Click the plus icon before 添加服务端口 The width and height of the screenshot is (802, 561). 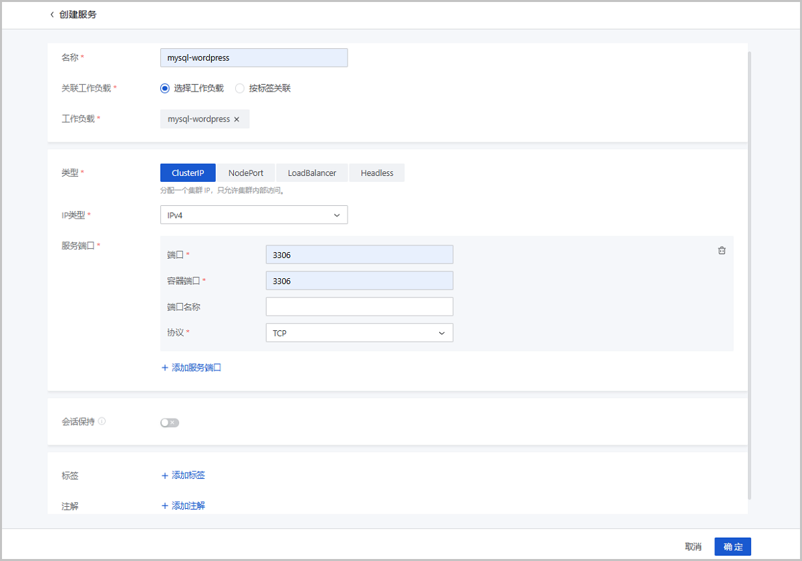pyautogui.click(x=165, y=367)
